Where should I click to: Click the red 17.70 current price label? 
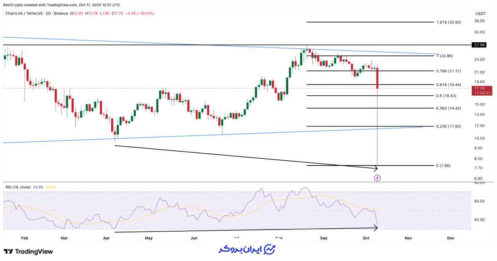click(x=480, y=88)
